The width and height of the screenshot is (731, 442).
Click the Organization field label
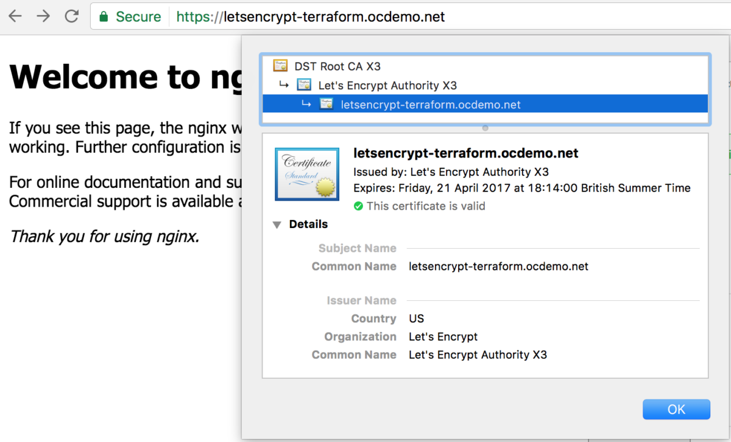point(360,337)
